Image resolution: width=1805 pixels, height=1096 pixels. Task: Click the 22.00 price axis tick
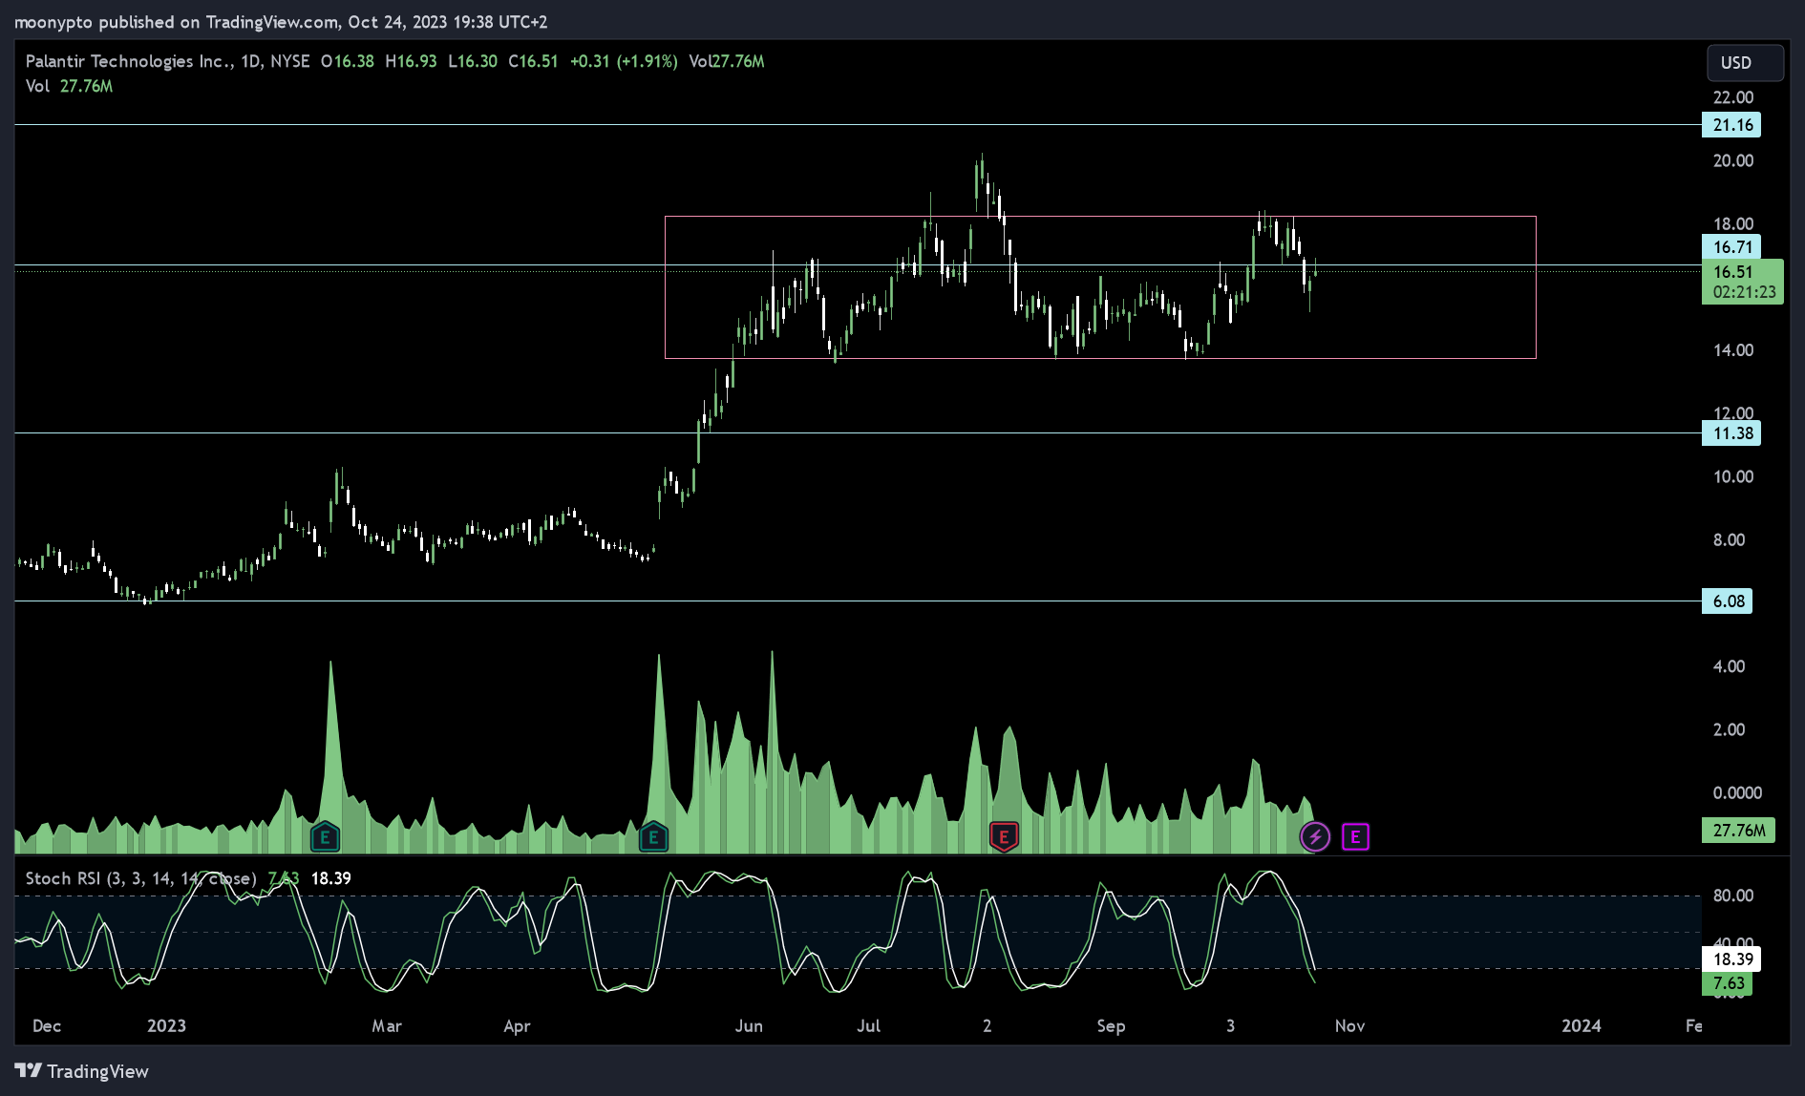click(1733, 97)
